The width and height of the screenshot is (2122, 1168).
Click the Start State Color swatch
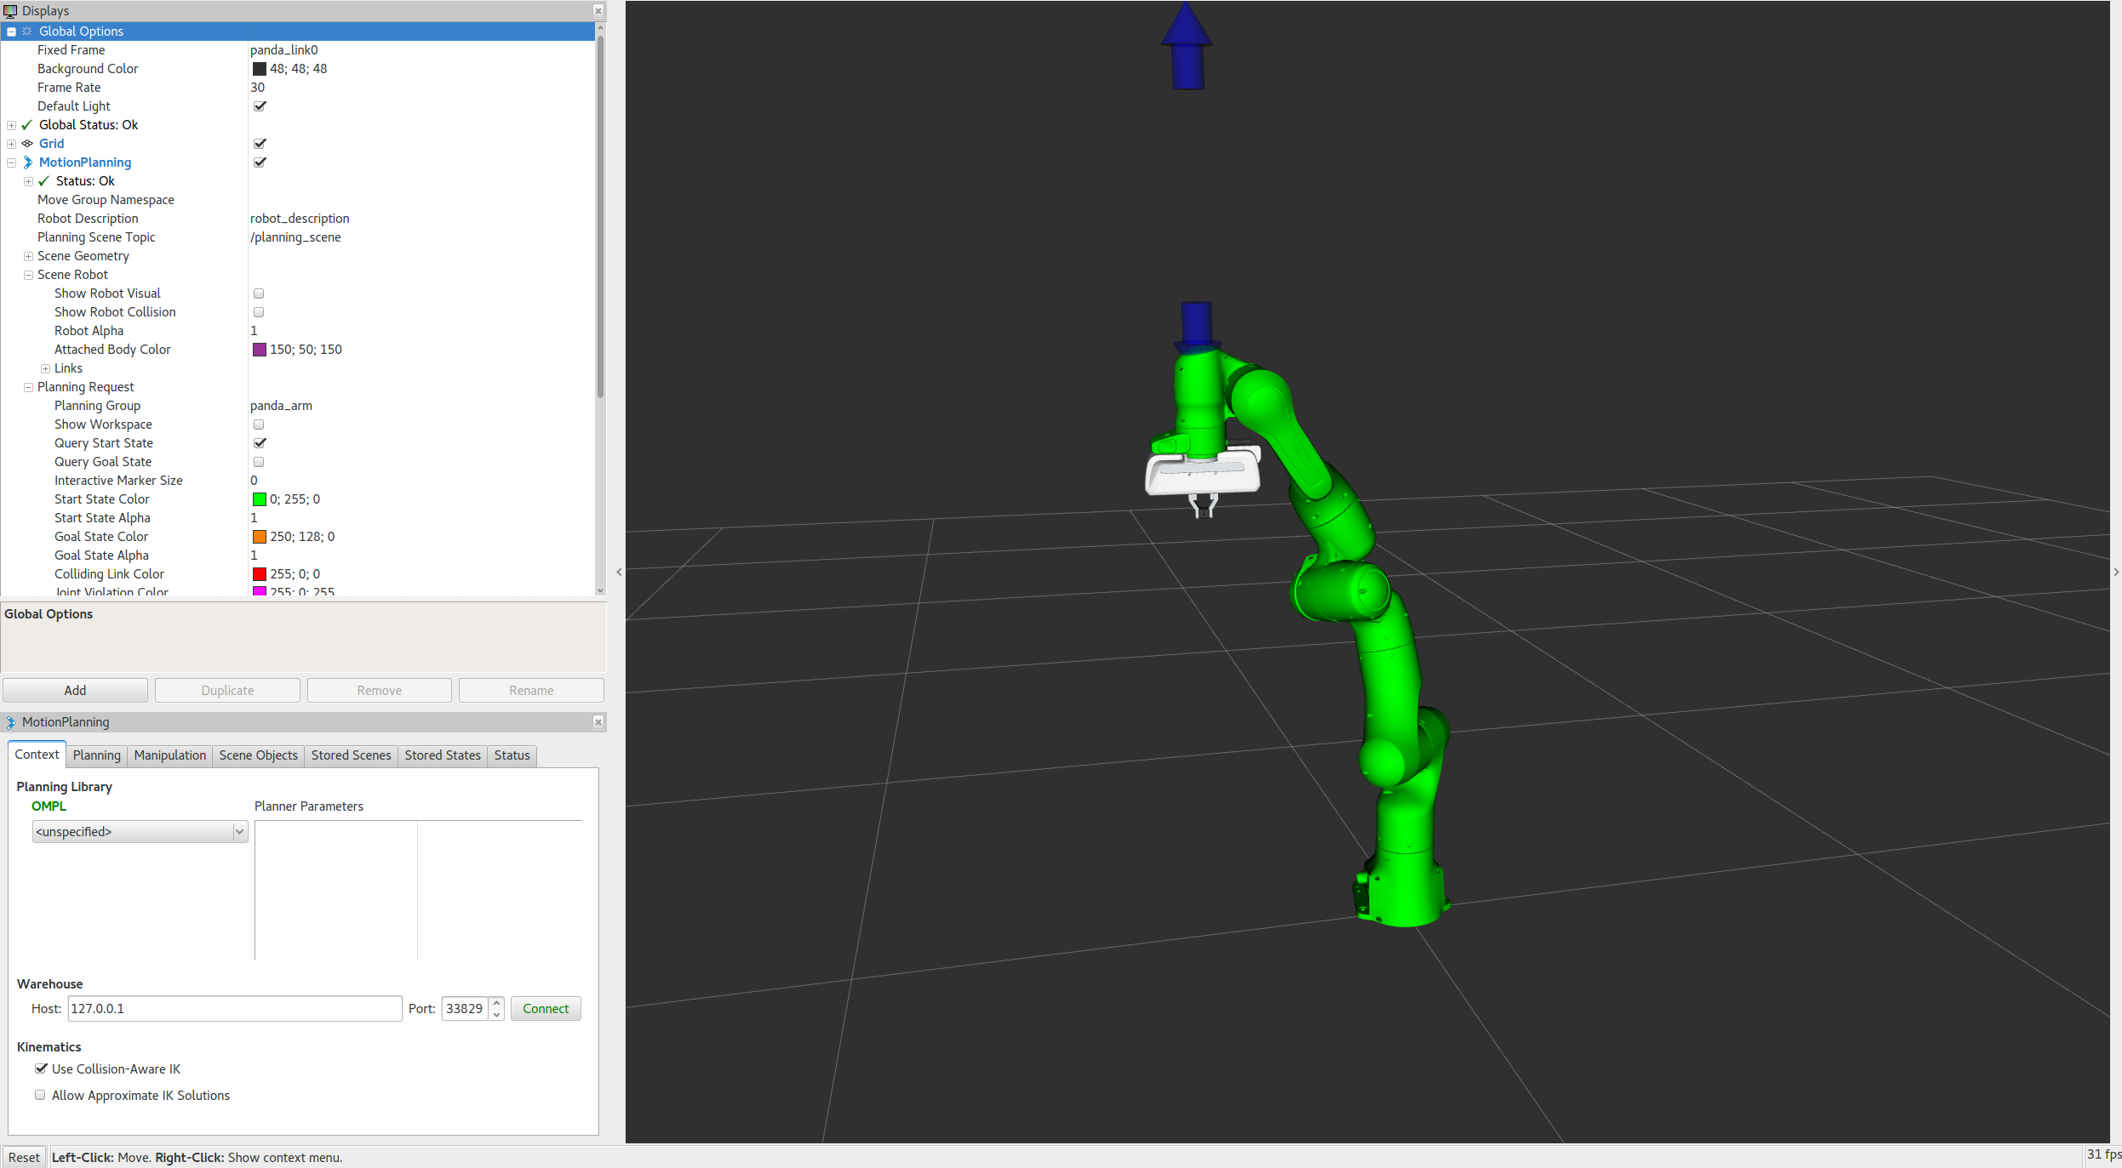pos(258,498)
